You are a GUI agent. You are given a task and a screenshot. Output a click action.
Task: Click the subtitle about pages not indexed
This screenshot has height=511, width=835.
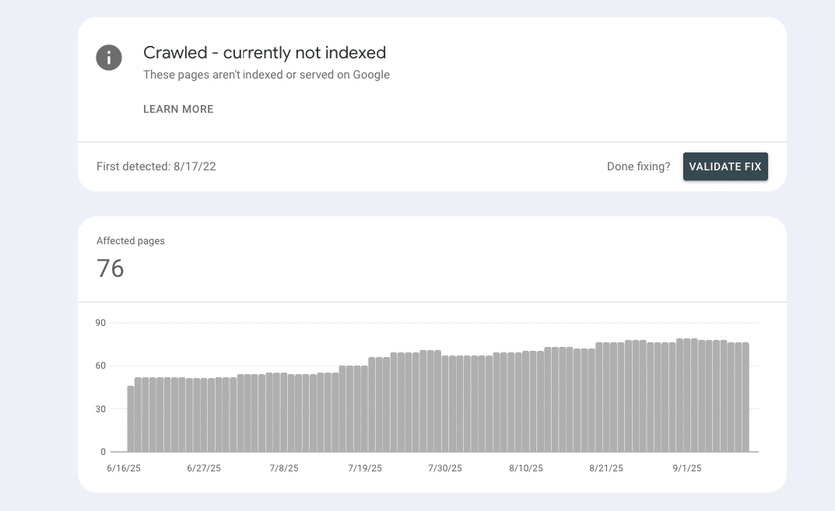[x=266, y=75]
